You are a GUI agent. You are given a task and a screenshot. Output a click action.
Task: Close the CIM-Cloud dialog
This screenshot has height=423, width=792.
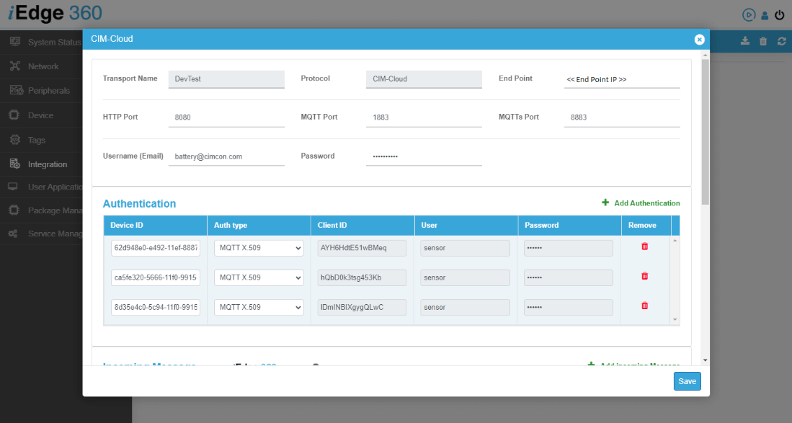[x=699, y=40]
